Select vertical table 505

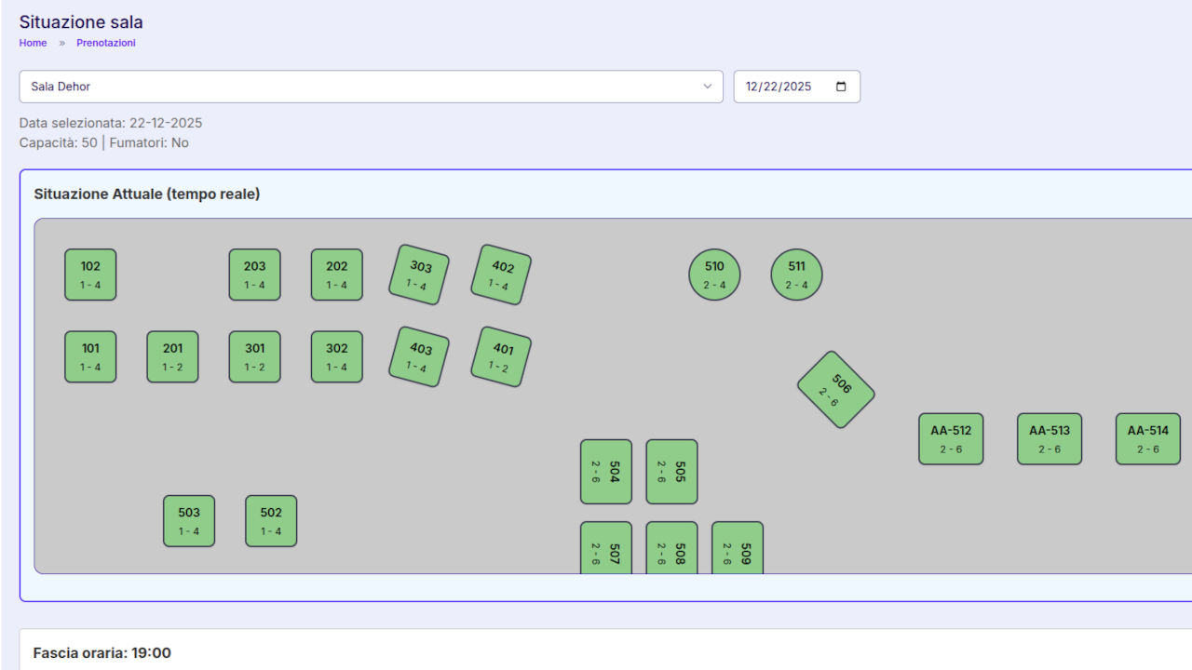(671, 472)
